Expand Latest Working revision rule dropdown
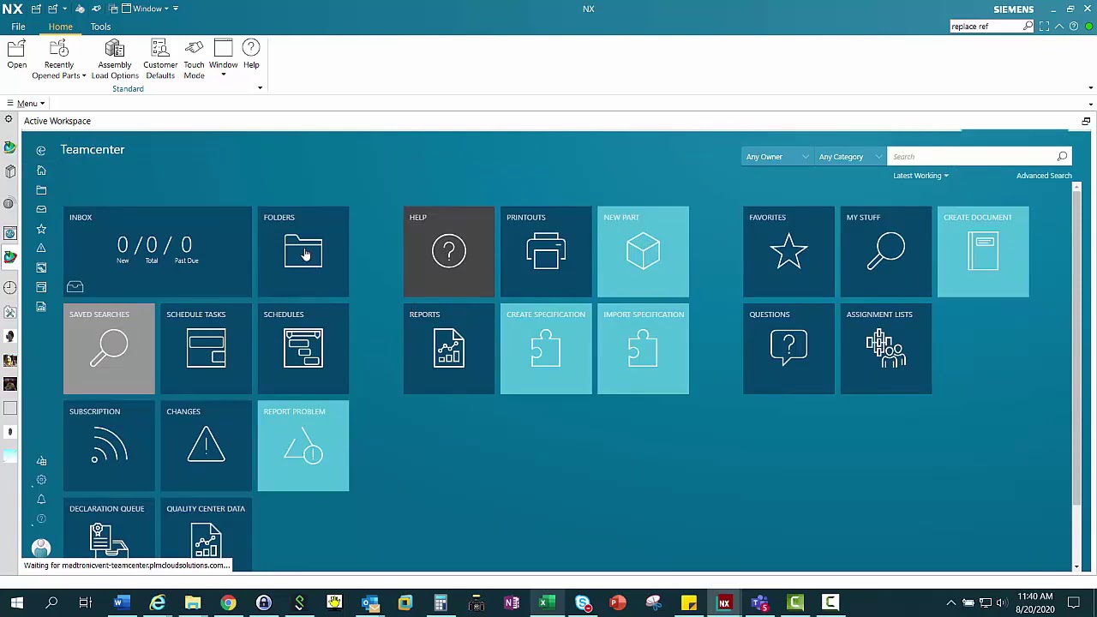The width and height of the screenshot is (1097, 617). tap(920, 176)
